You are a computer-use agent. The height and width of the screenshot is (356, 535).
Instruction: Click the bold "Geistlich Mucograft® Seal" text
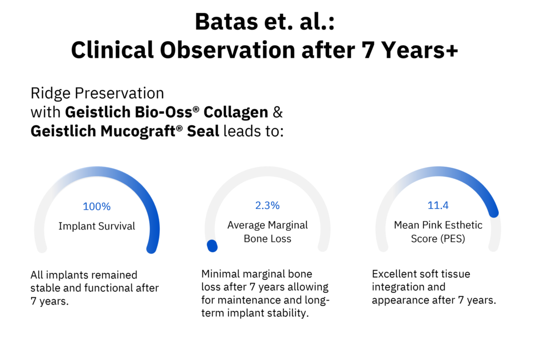(125, 131)
